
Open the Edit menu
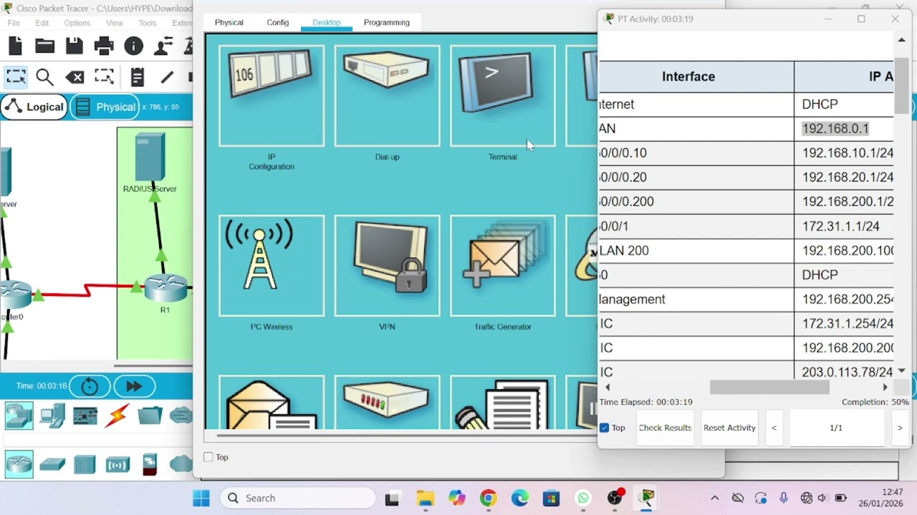point(42,23)
